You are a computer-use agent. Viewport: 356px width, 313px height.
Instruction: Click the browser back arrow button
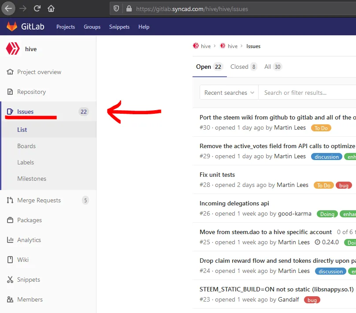[x=8, y=9]
